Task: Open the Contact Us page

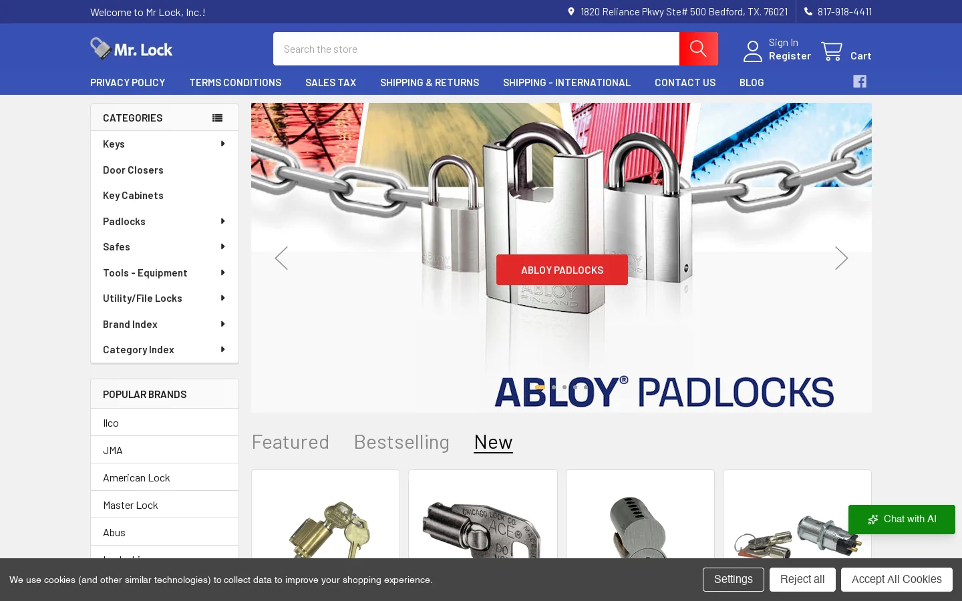Action: [x=685, y=83]
